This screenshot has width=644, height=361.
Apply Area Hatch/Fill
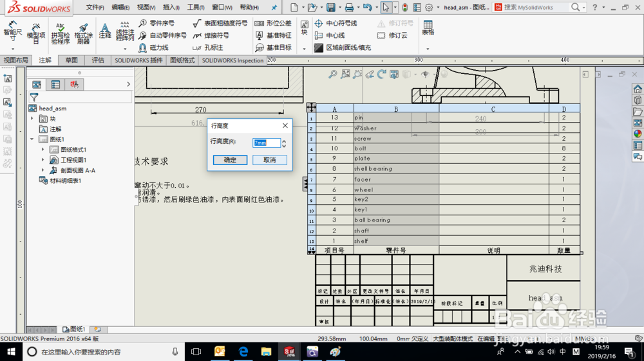[343, 48]
